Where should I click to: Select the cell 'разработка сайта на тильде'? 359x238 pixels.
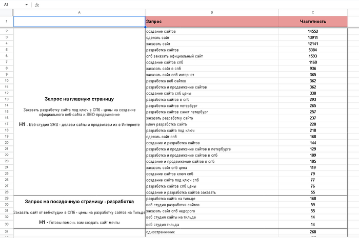(x=212, y=199)
